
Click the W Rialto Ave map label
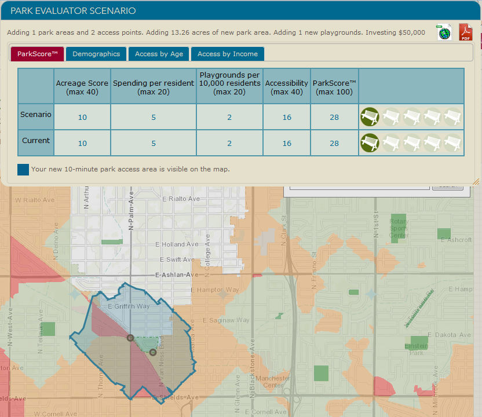coord(35,200)
